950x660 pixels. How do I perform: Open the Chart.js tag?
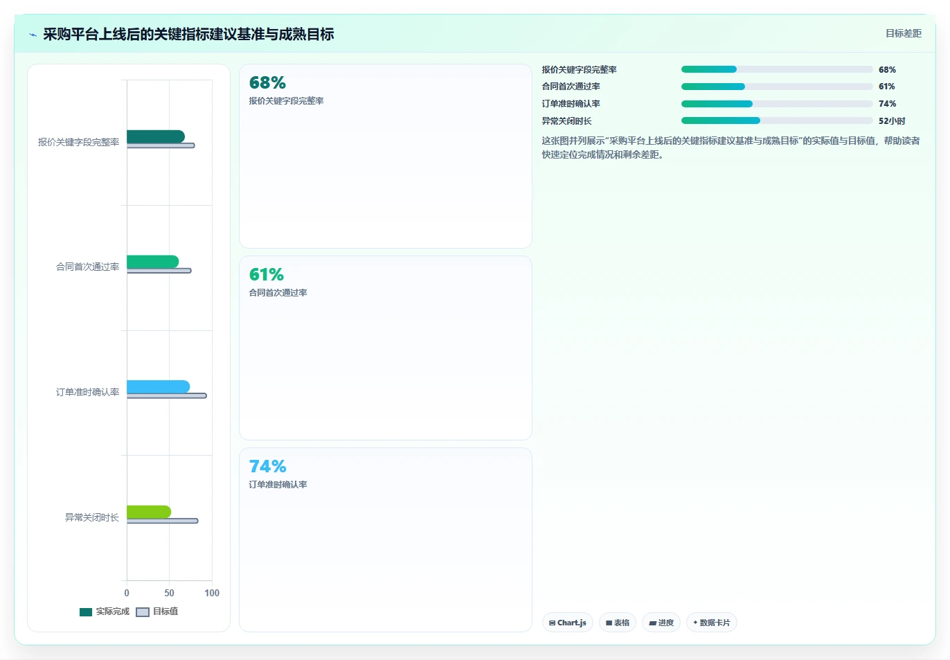(x=568, y=623)
